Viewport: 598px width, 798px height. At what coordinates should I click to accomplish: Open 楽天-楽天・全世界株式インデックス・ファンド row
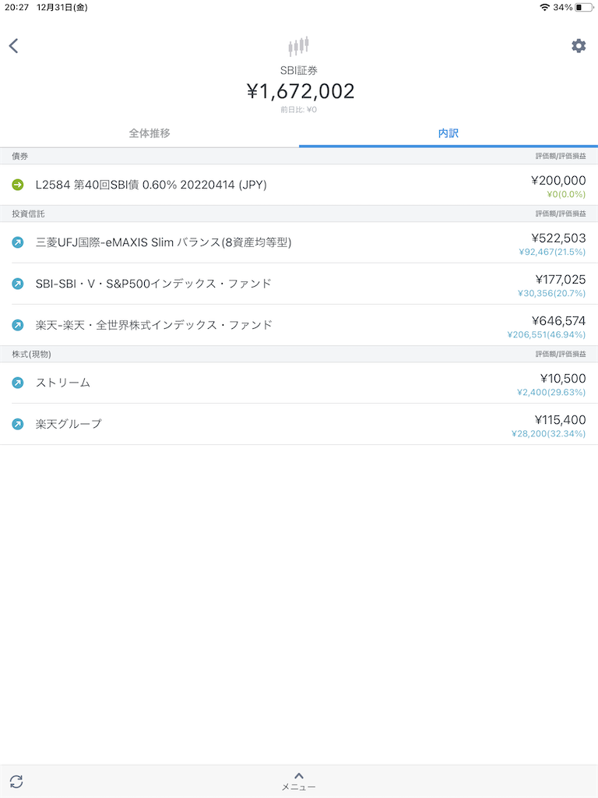point(299,325)
